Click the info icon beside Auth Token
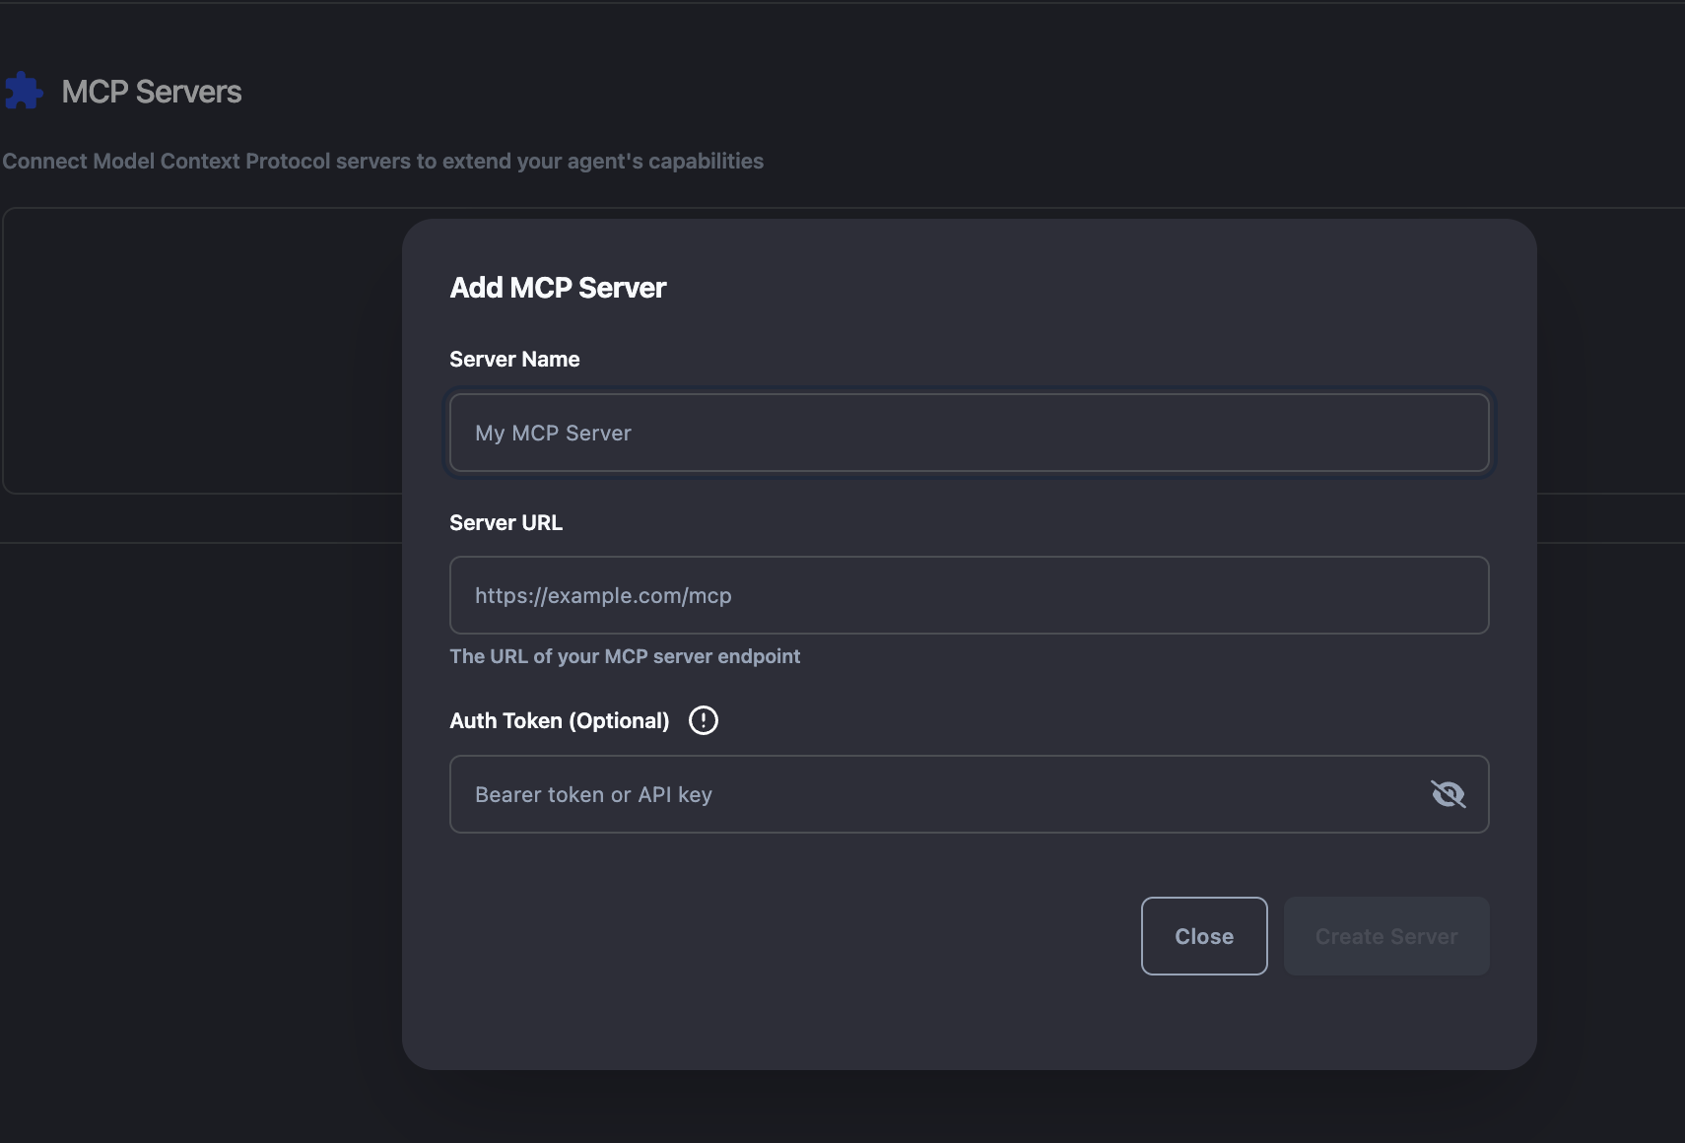Screen dimensions: 1685x1143 click(x=703, y=720)
